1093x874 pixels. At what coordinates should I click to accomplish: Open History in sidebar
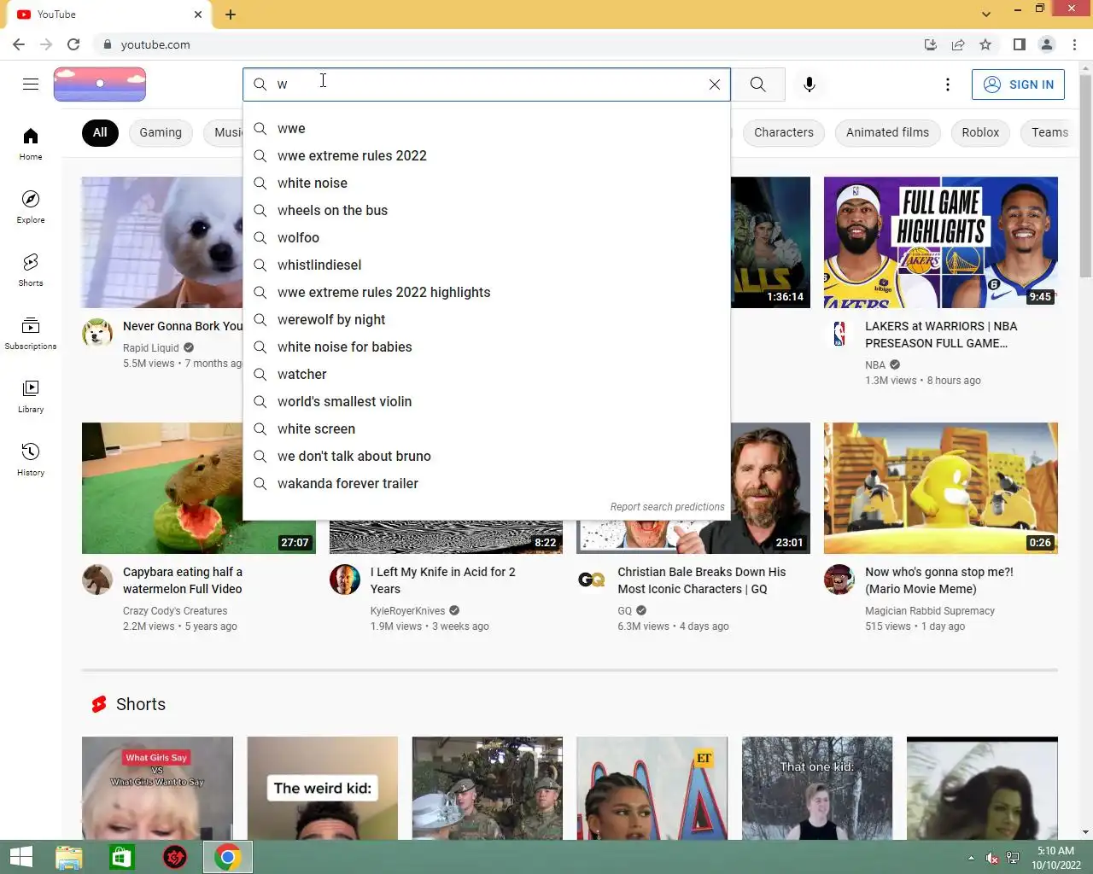31,459
